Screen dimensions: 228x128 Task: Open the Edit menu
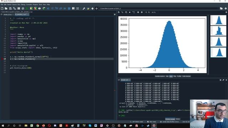tap(5, 5)
